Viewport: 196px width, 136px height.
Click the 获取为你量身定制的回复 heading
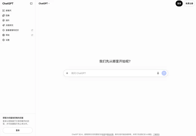pyautogui.click(x=13, y=118)
